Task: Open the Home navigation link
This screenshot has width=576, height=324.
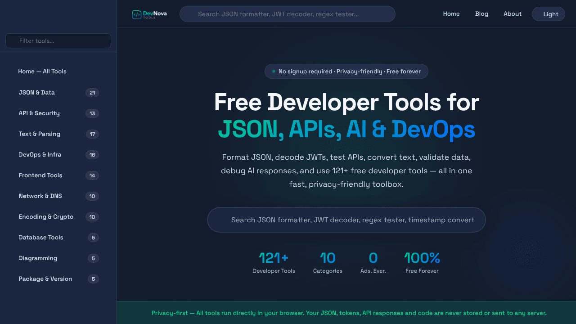Action: 451,14
